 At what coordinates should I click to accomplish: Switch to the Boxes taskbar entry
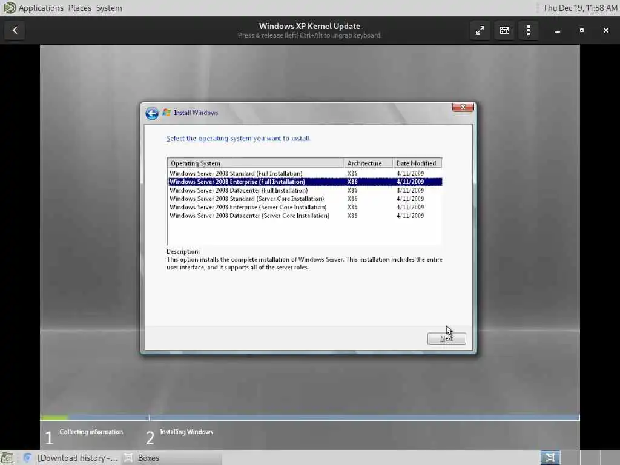point(173,458)
